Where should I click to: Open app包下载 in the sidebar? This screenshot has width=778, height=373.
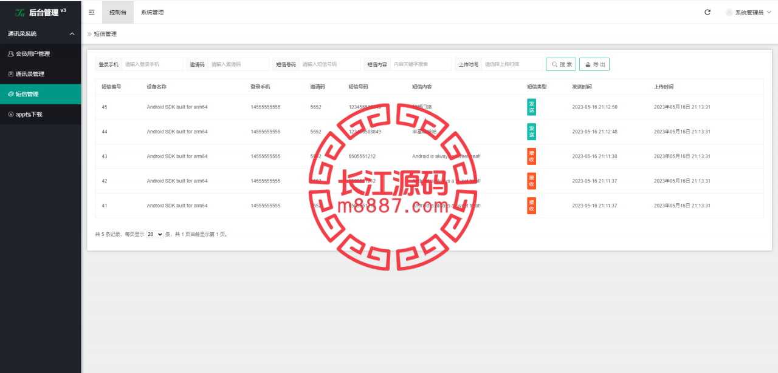pos(40,114)
